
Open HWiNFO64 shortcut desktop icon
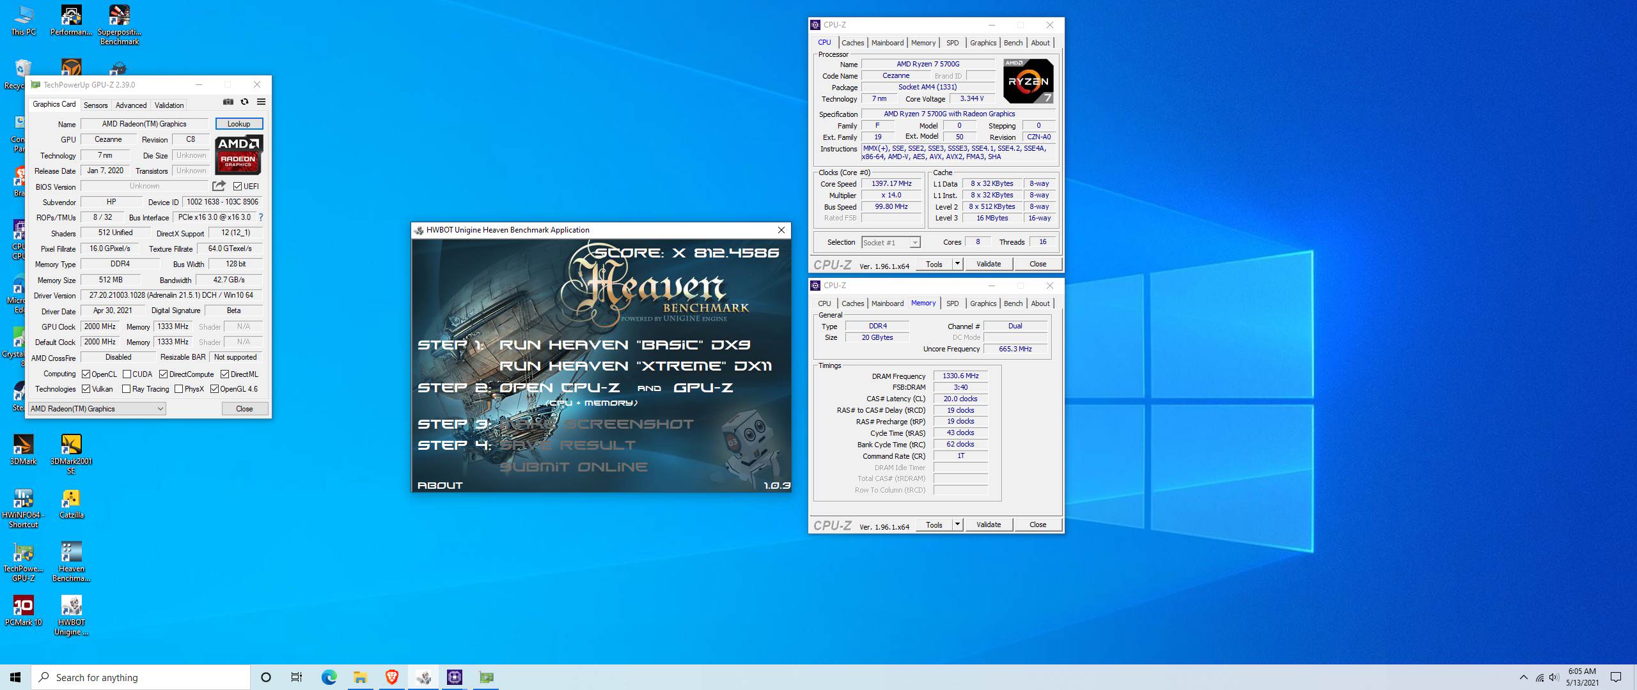24,509
